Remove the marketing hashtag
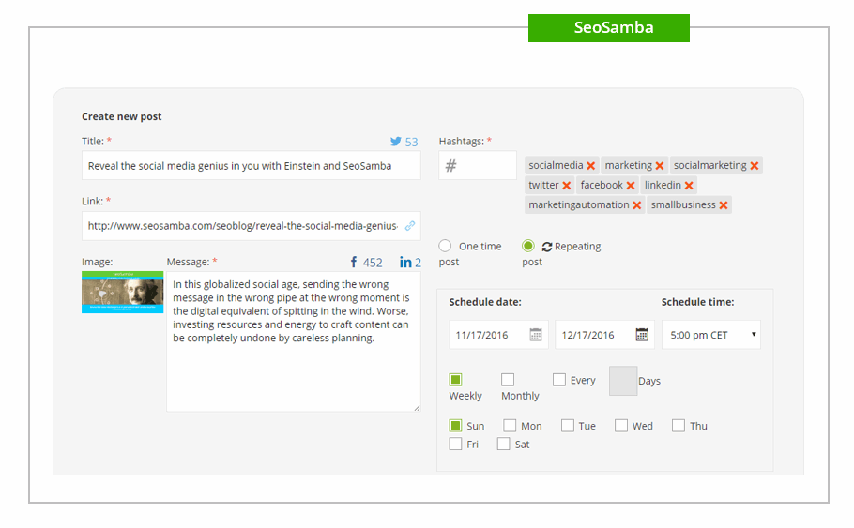The height and width of the screenshot is (528, 854). click(x=660, y=165)
